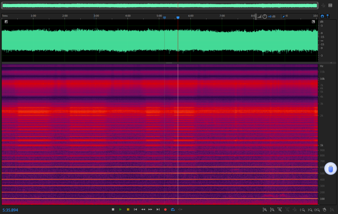
Task: Toggle the snapping magnet icon
Action: point(322,16)
